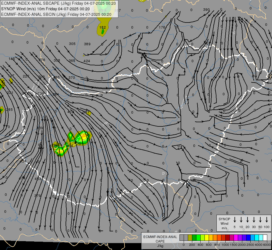Click the 1000 tick label in CAPE legend
This screenshot has height=250, width=272.
tap(225, 245)
